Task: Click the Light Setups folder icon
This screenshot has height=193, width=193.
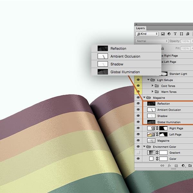Action: click(152, 80)
